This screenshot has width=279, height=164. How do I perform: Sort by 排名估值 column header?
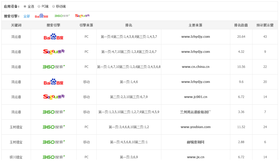pyautogui.click(x=241, y=25)
